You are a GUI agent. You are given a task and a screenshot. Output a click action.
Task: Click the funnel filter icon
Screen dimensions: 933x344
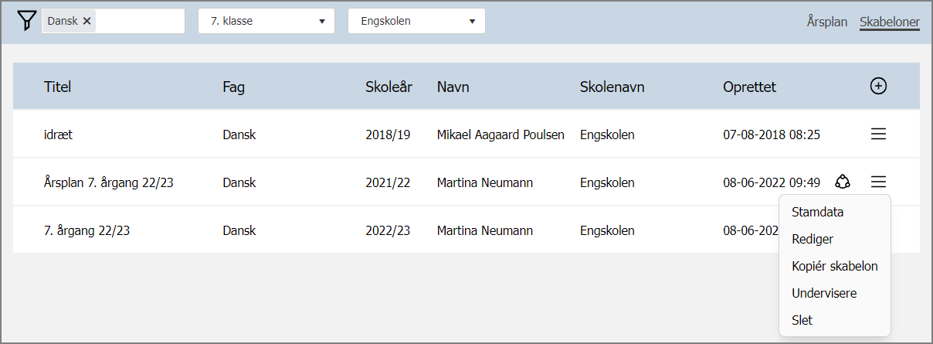click(x=26, y=21)
